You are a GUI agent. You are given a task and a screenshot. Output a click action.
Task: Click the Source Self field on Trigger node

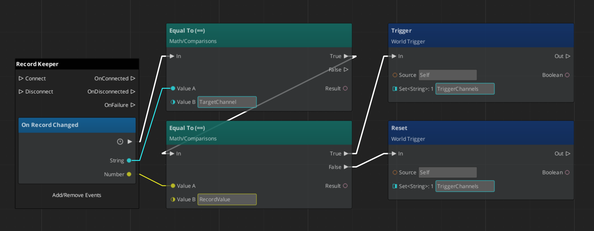447,75
